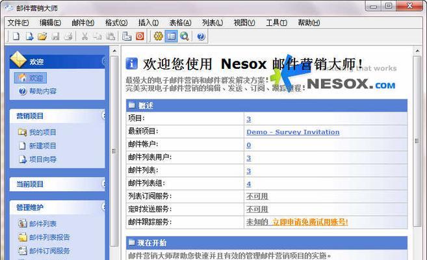Viewport: 427px width, 260px height.
Task: Click the globe with magnifier icon
Action: click(185, 36)
